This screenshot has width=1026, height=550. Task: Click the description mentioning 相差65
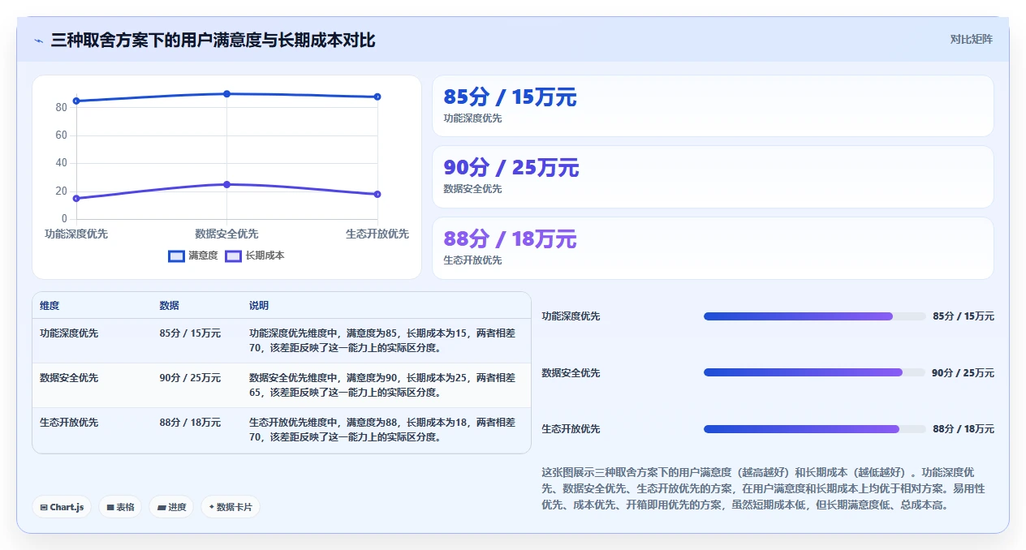click(382, 385)
